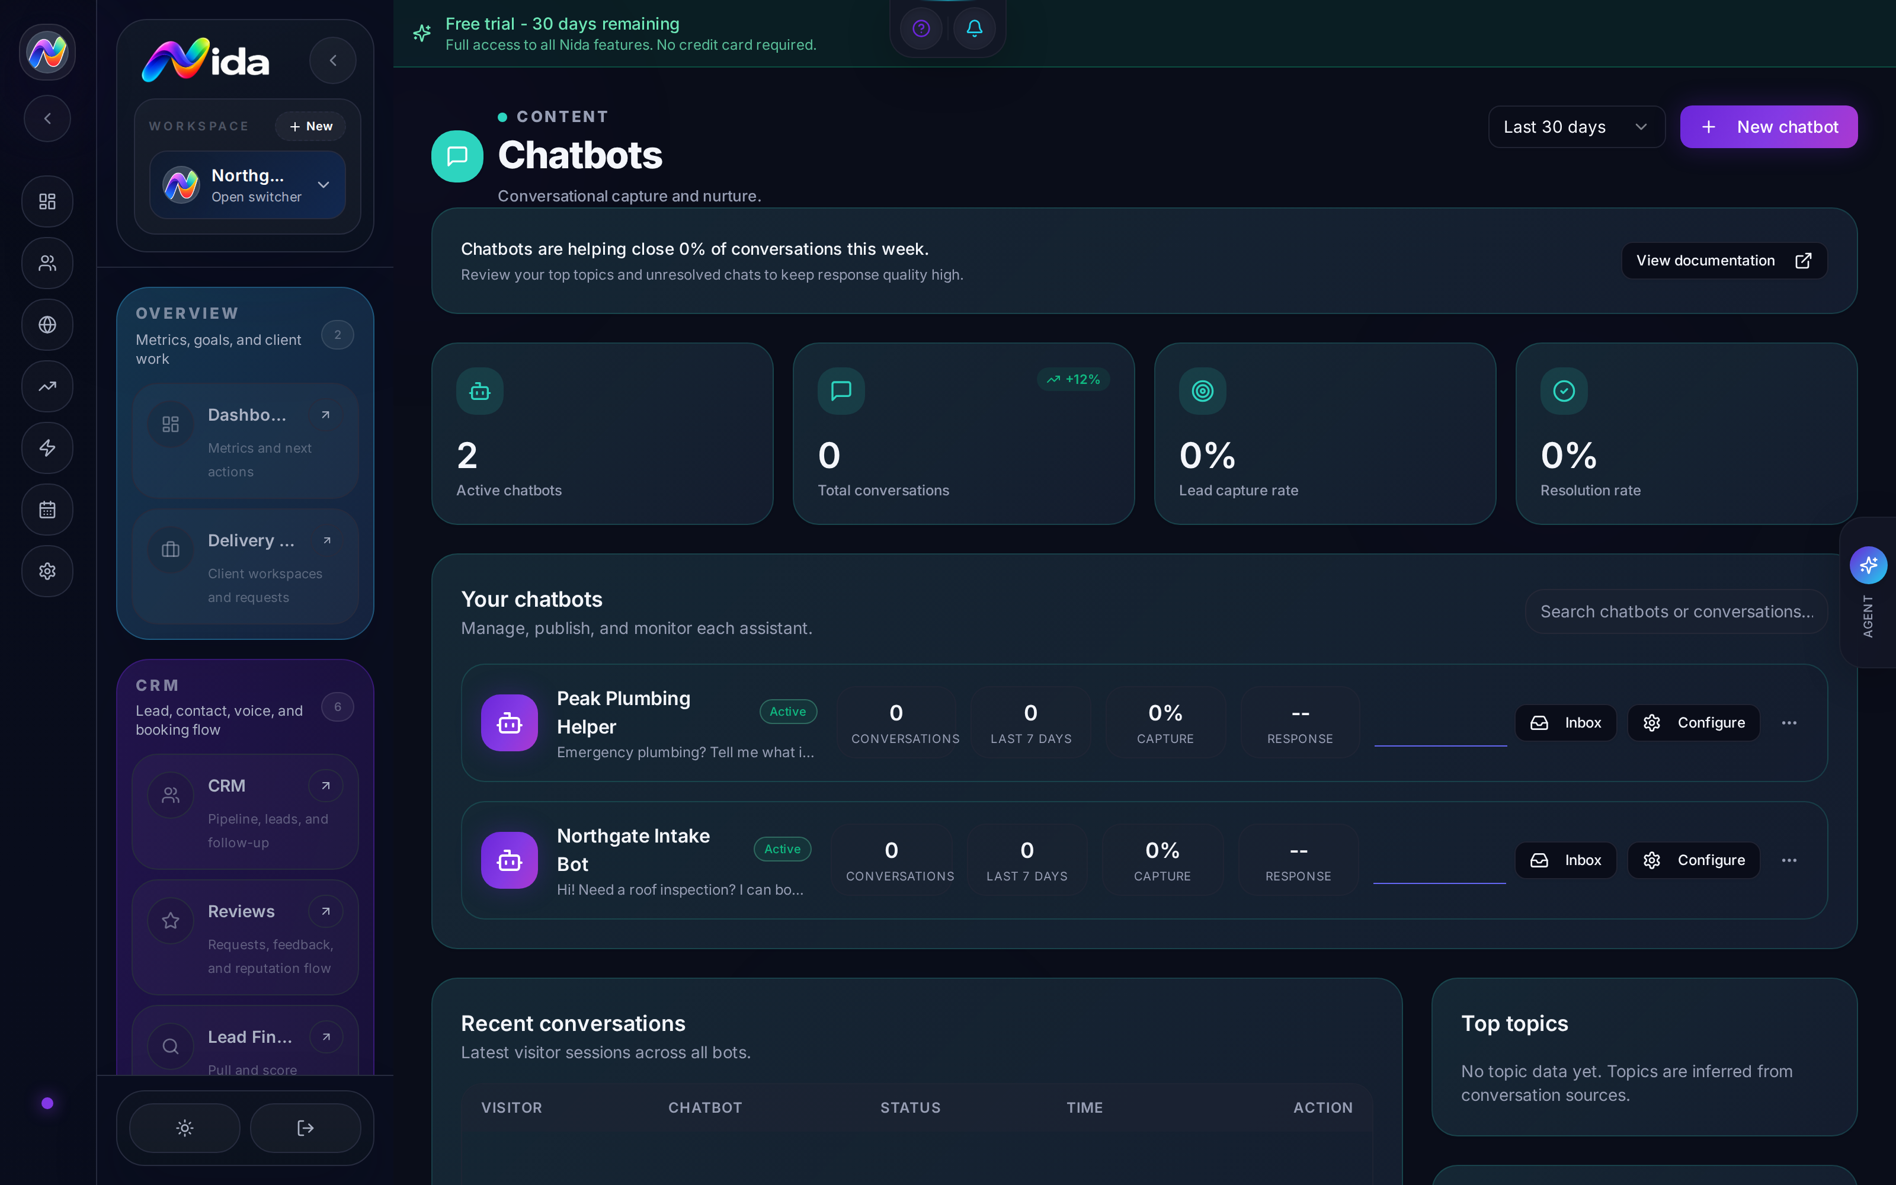Open Inbox for Peak Plumbing Helper
The width and height of the screenshot is (1896, 1185).
[x=1565, y=723]
